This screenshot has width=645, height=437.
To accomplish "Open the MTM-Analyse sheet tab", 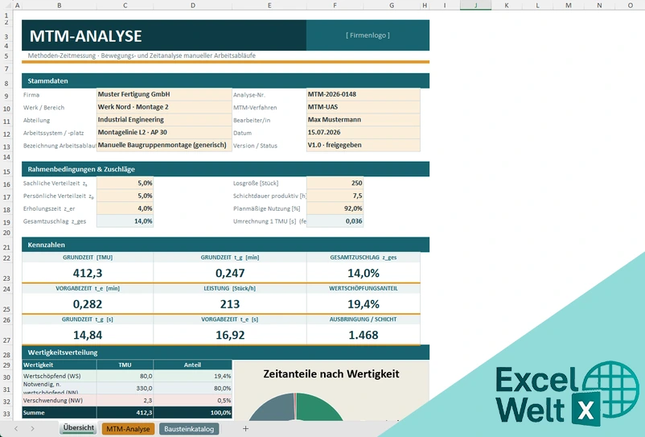I will pos(128,429).
